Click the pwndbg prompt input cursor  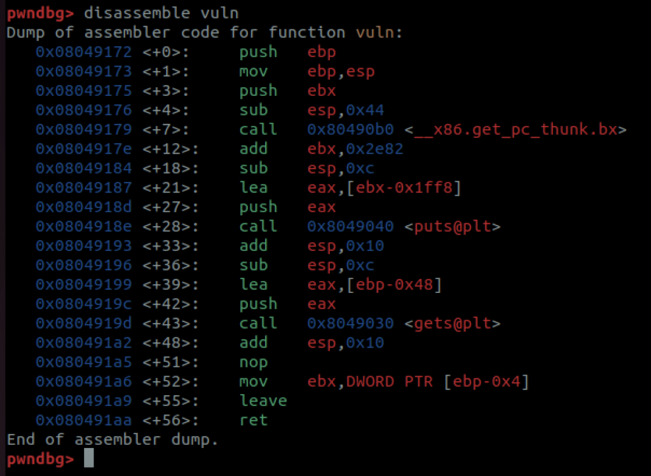[x=89, y=458]
